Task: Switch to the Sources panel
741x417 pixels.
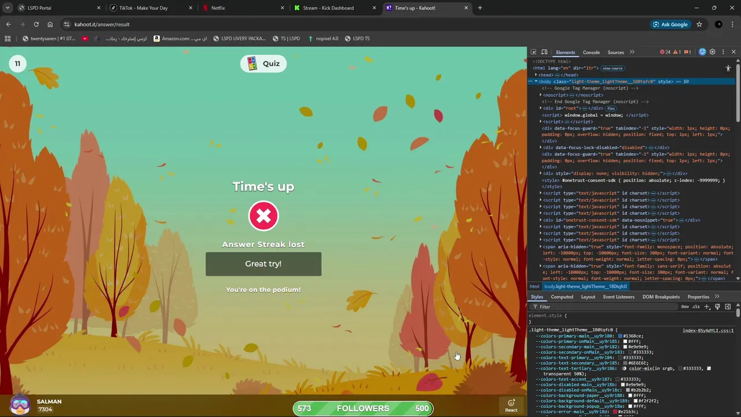Action: [616, 52]
